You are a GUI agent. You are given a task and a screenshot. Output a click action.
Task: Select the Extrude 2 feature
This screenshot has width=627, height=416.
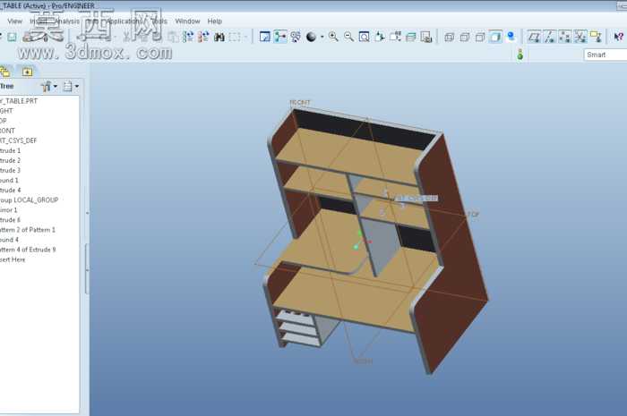point(11,160)
